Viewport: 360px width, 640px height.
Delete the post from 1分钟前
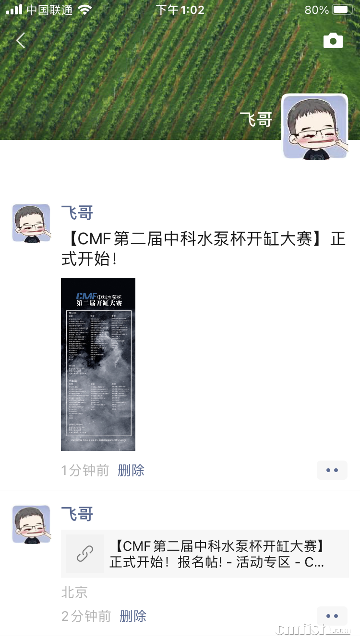click(131, 470)
